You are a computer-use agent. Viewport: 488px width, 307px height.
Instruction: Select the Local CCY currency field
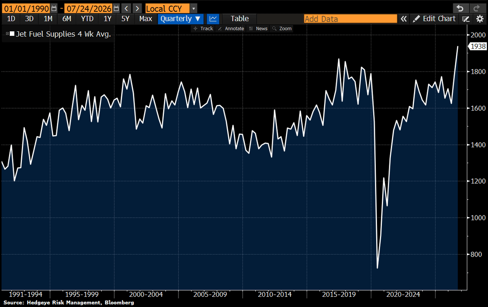tap(167, 8)
